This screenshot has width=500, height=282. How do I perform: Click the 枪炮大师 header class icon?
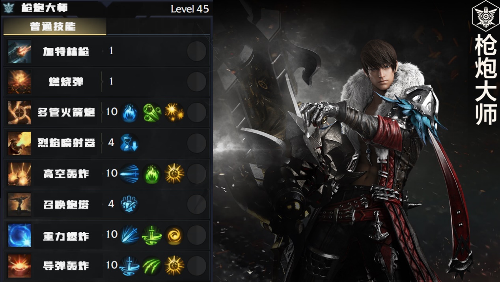pyautogui.click(x=9, y=8)
